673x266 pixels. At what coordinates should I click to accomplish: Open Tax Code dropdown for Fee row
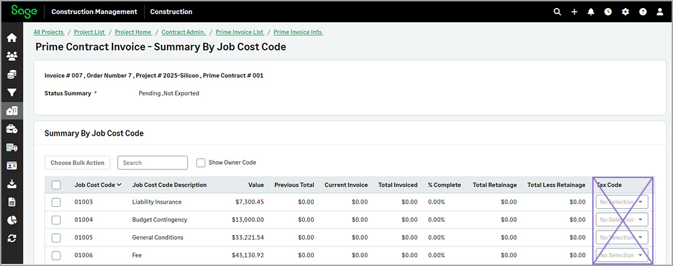click(622, 255)
